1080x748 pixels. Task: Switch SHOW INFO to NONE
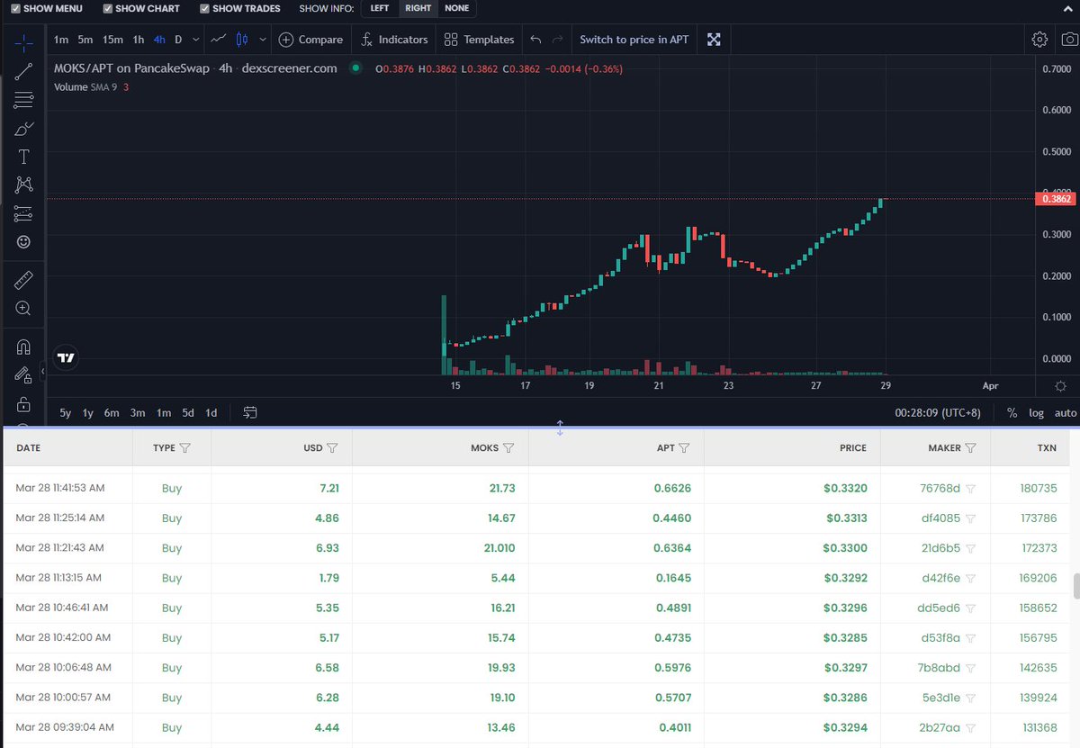point(456,8)
